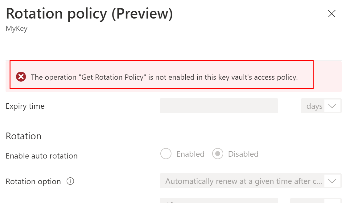Click the 'Rotation option' label text
Viewport: 350px width, 203px height.
[x=33, y=181]
